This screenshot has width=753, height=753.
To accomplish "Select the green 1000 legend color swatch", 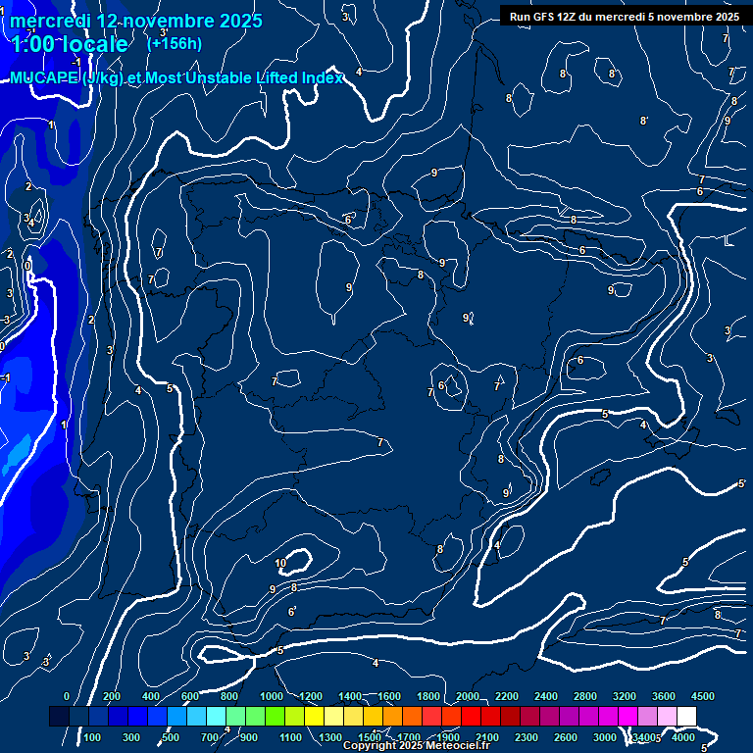I will click(275, 717).
